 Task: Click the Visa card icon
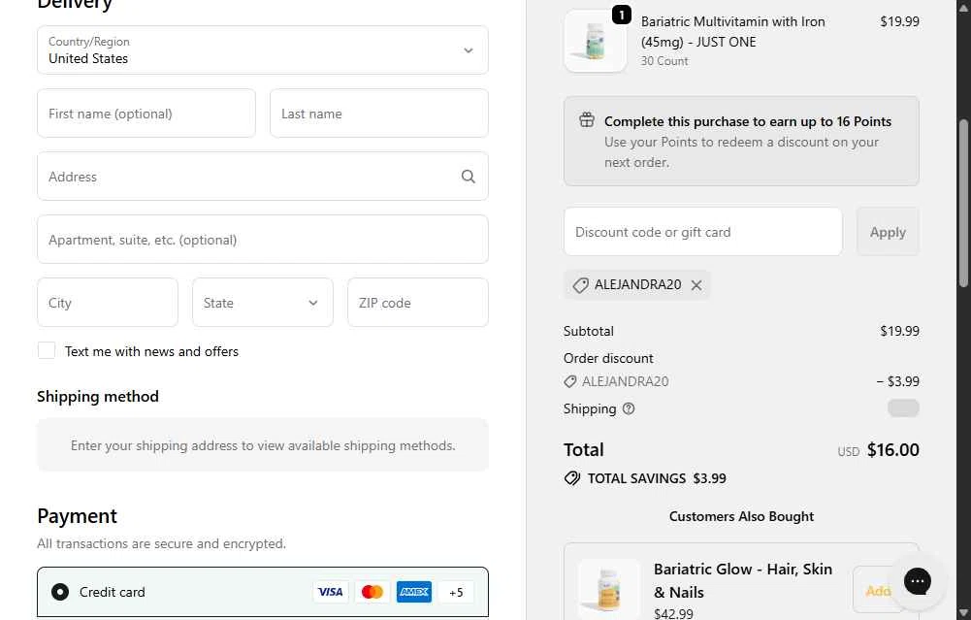point(330,592)
